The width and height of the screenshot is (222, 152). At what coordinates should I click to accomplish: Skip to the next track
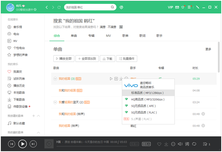click(33, 144)
